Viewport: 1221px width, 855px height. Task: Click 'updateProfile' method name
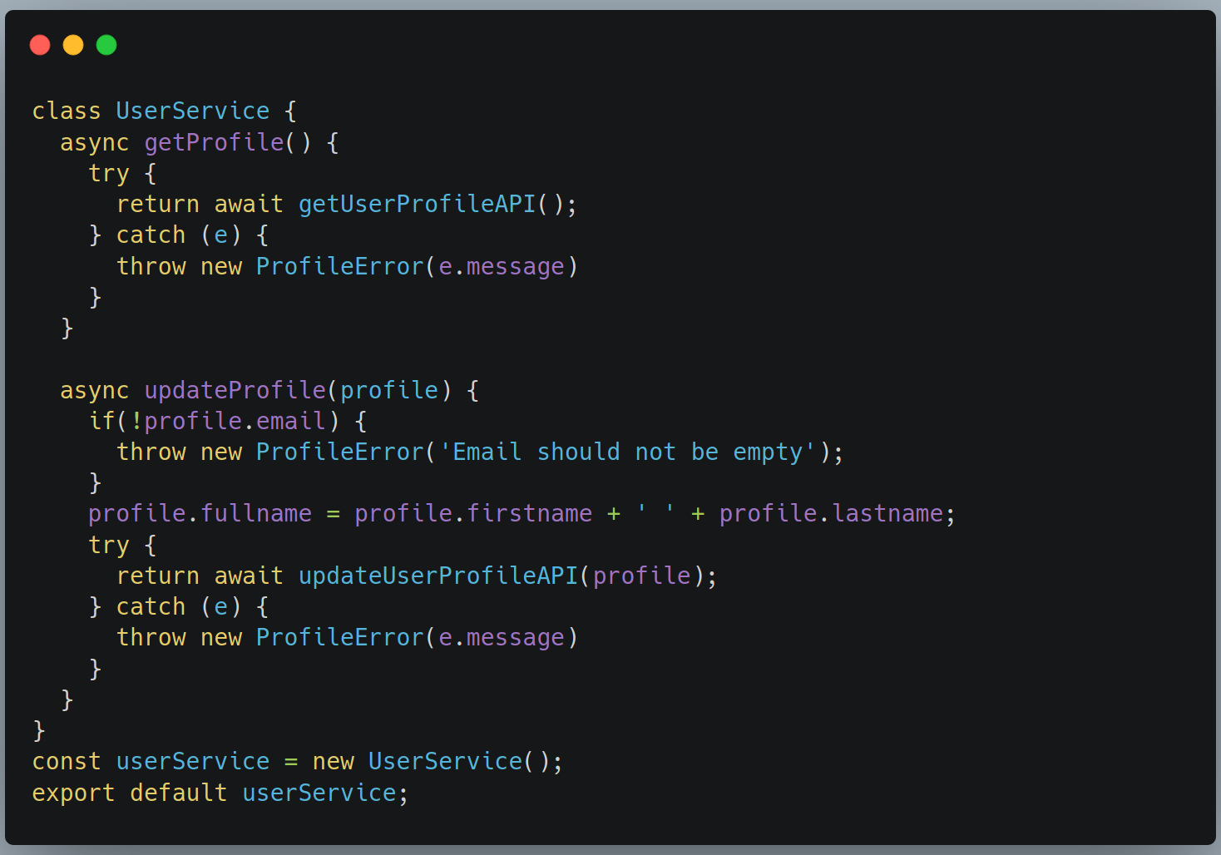[x=235, y=390]
